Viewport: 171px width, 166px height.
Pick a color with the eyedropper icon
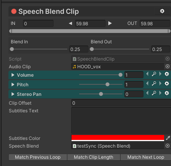pos(168,138)
